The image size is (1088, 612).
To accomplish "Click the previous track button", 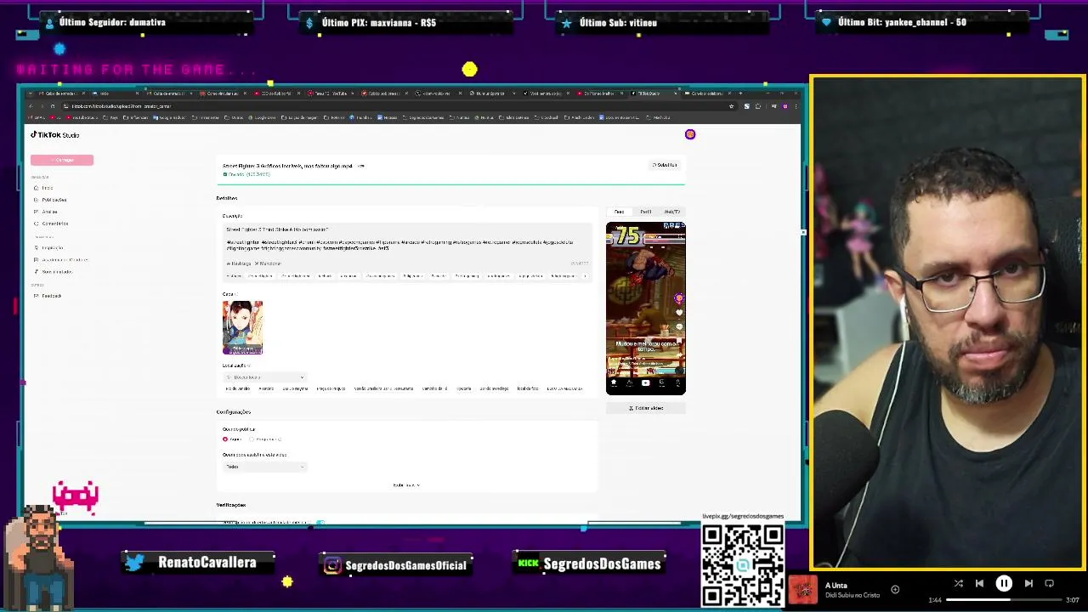I will [x=979, y=583].
